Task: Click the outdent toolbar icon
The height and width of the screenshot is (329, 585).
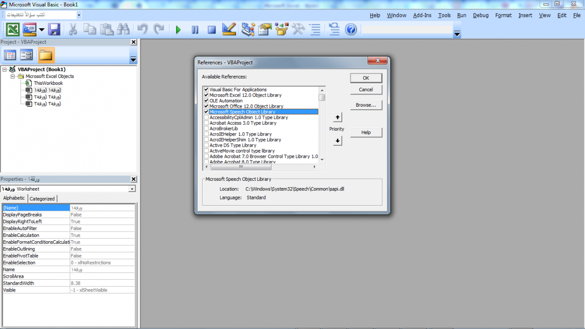Action: click(334, 30)
